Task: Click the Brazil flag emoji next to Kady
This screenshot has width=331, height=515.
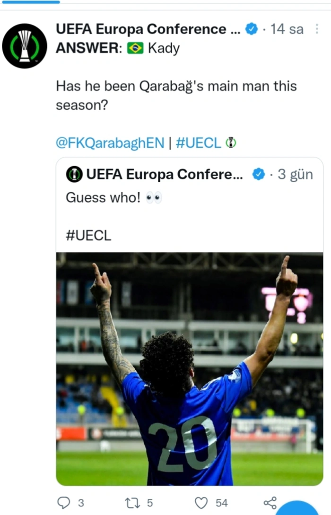Action: tap(135, 49)
